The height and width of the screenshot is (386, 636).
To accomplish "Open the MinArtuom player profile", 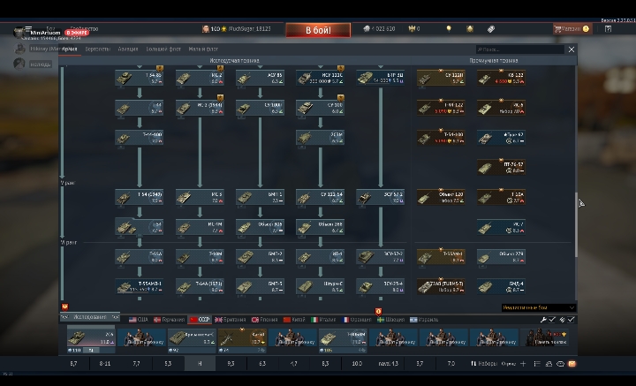I will [45, 33].
